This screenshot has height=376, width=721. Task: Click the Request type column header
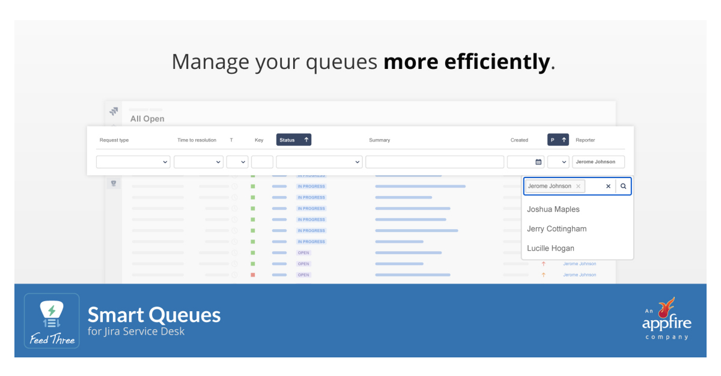coord(114,140)
